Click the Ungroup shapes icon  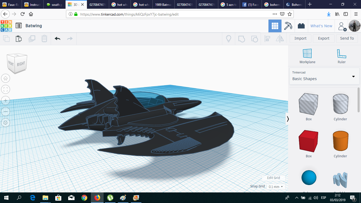tap(254, 39)
